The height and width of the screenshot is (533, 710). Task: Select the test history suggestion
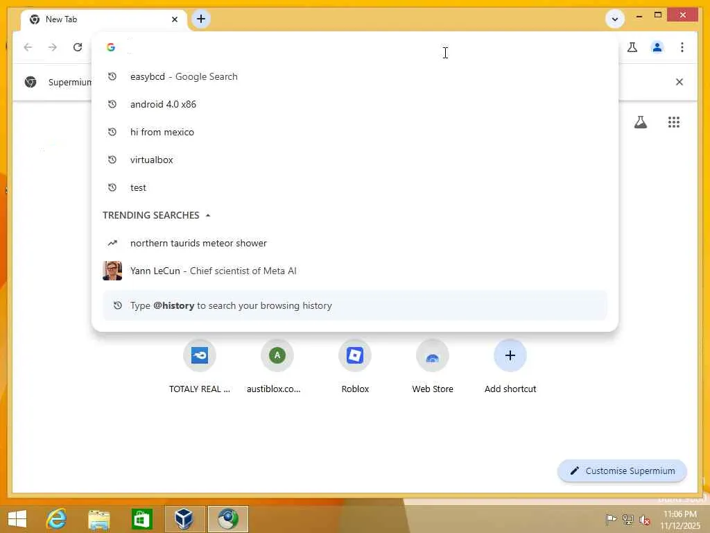pyautogui.click(x=354, y=187)
